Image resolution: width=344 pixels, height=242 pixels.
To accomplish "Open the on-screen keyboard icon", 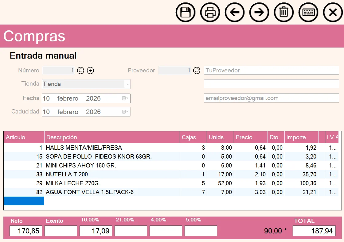I will coord(308,13).
